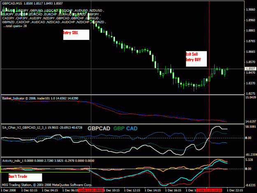Click the -81.2359 scale value
This screenshot has width=257, height=193.
(251, 155)
